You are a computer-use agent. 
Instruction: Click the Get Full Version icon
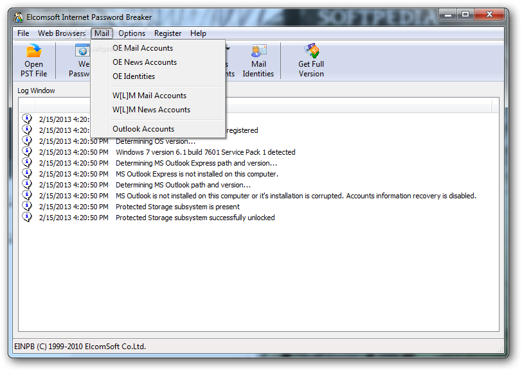311,51
